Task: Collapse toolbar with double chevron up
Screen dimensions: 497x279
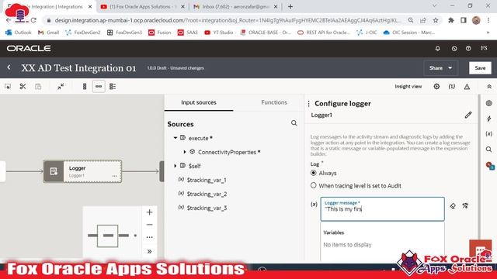Action: [x=489, y=86]
